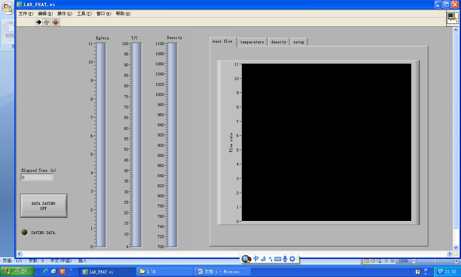Click Word zoom slider handle
This screenshot has height=277, width=461.
[x=435, y=261]
